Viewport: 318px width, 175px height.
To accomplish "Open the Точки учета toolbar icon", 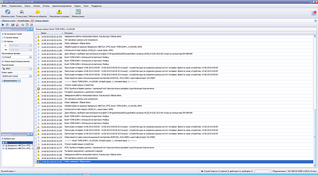I will [x=22, y=13].
